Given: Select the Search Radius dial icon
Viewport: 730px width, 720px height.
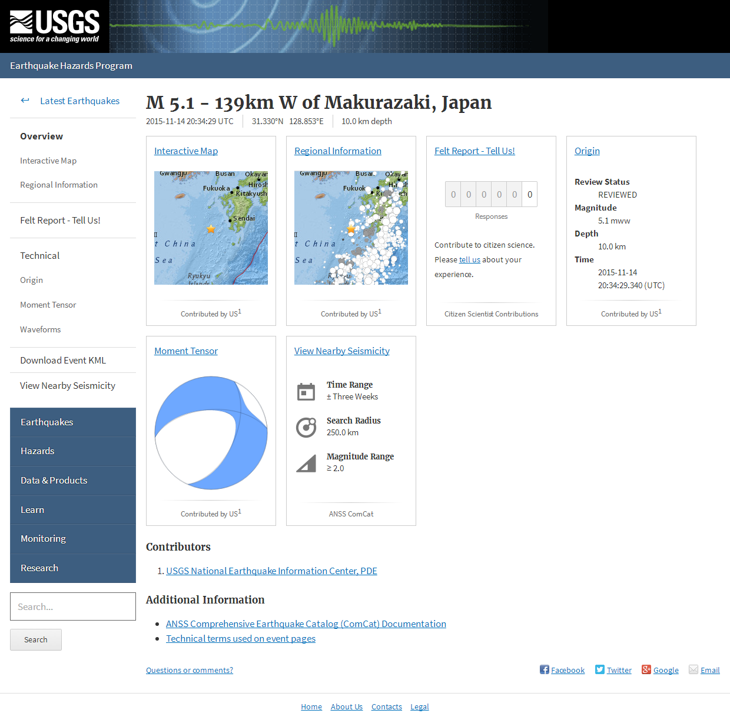Looking at the screenshot, I should point(306,427).
